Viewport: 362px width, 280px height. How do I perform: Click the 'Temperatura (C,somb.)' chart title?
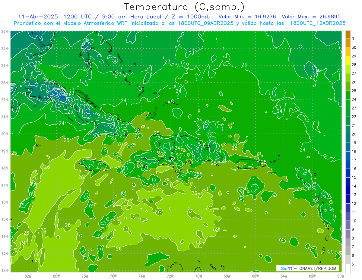click(184, 7)
